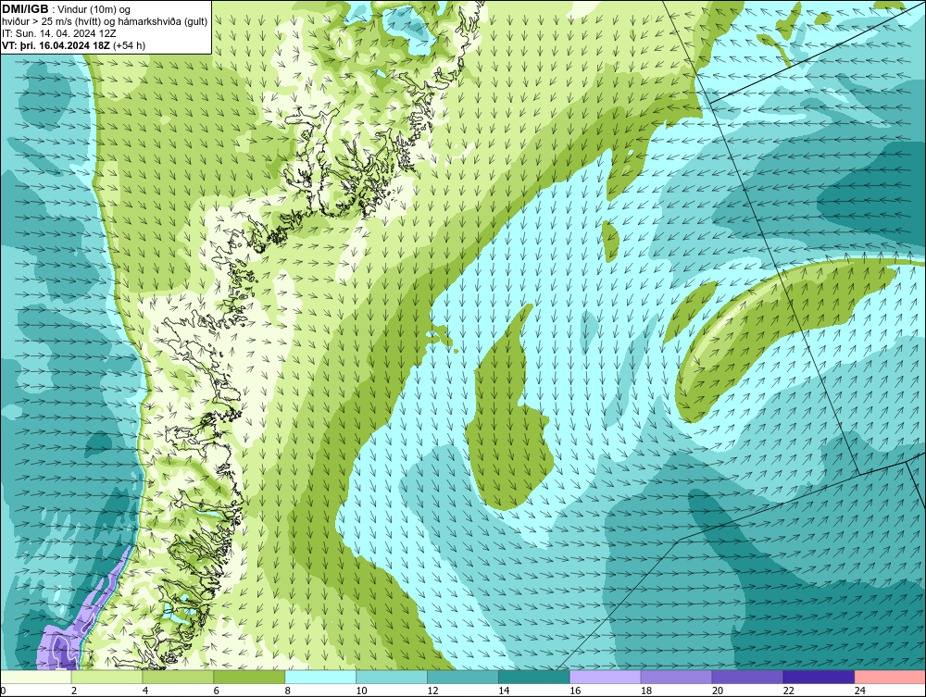Pick the 20–22 m/s violet swatch

click(x=747, y=677)
